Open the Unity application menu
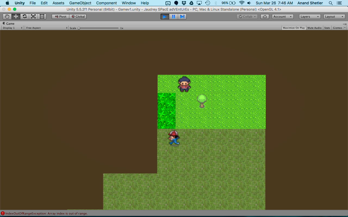This screenshot has width=348, height=217. [x=20, y=3]
